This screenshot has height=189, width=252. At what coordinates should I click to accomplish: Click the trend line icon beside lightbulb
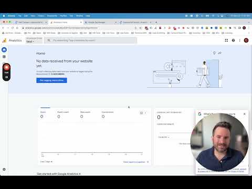click(x=219, y=53)
